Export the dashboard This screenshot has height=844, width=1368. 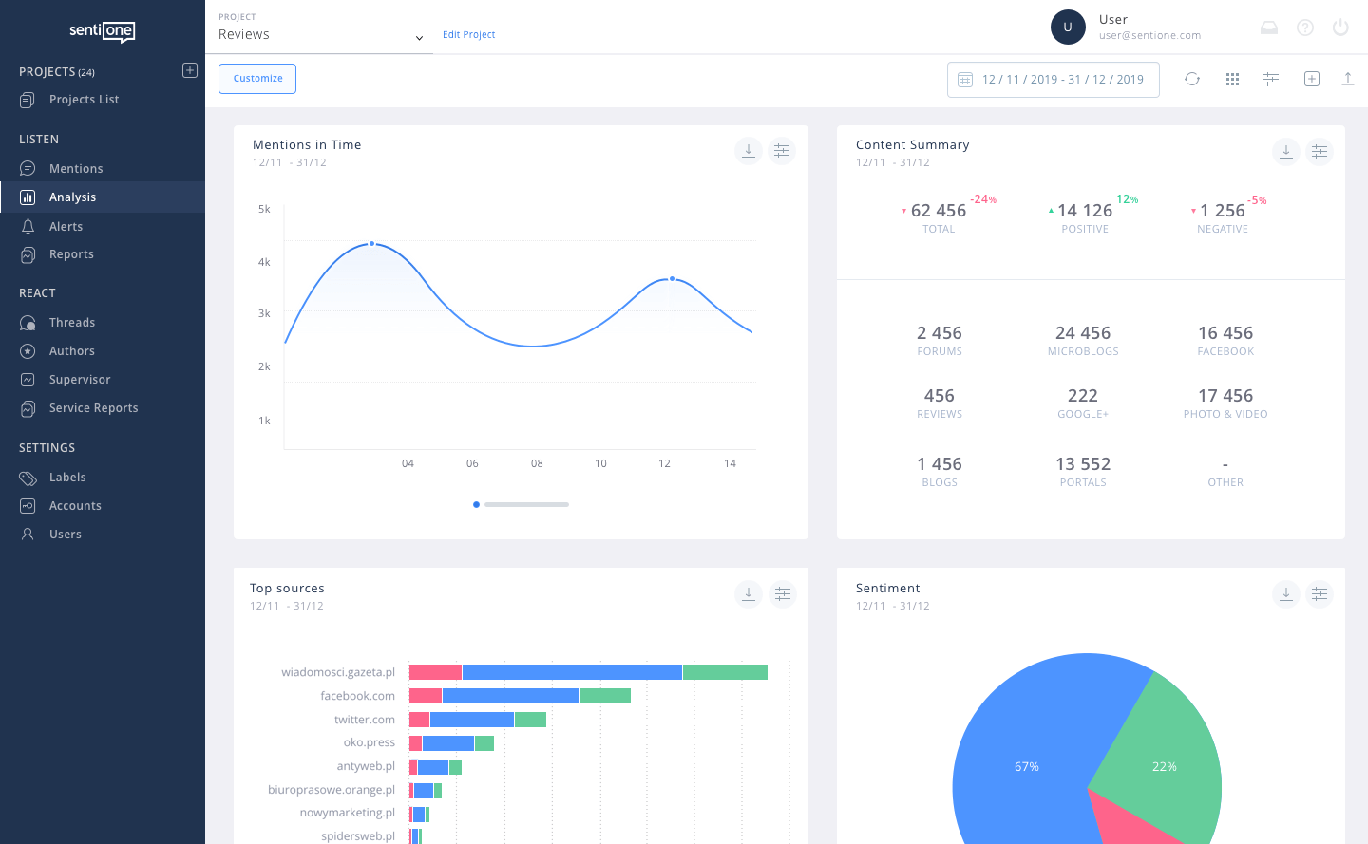(x=1348, y=79)
